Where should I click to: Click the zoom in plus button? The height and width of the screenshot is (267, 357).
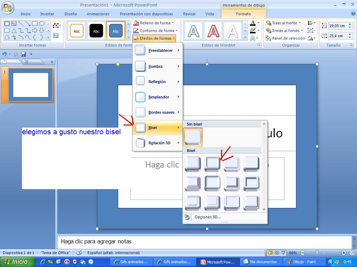tap(343, 253)
